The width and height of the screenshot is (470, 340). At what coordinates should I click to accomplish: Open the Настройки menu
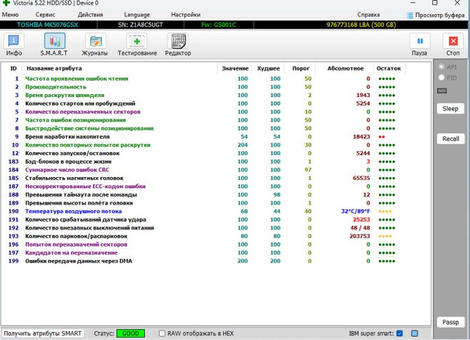coord(185,15)
